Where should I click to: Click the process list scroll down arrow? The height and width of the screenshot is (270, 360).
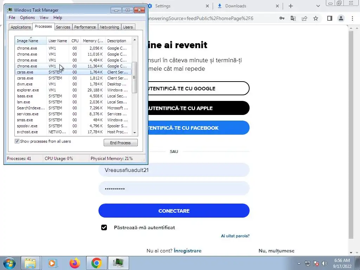tap(135, 133)
